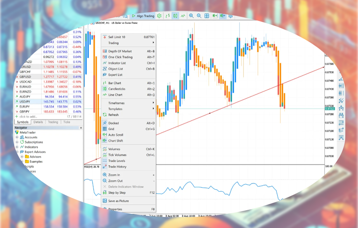Select the candlestick chart toolbar icon
Viewport: 358px width, 228px height.
click(x=175, y=16)
